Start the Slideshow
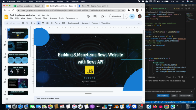196x110 pixels. [116, 16]
